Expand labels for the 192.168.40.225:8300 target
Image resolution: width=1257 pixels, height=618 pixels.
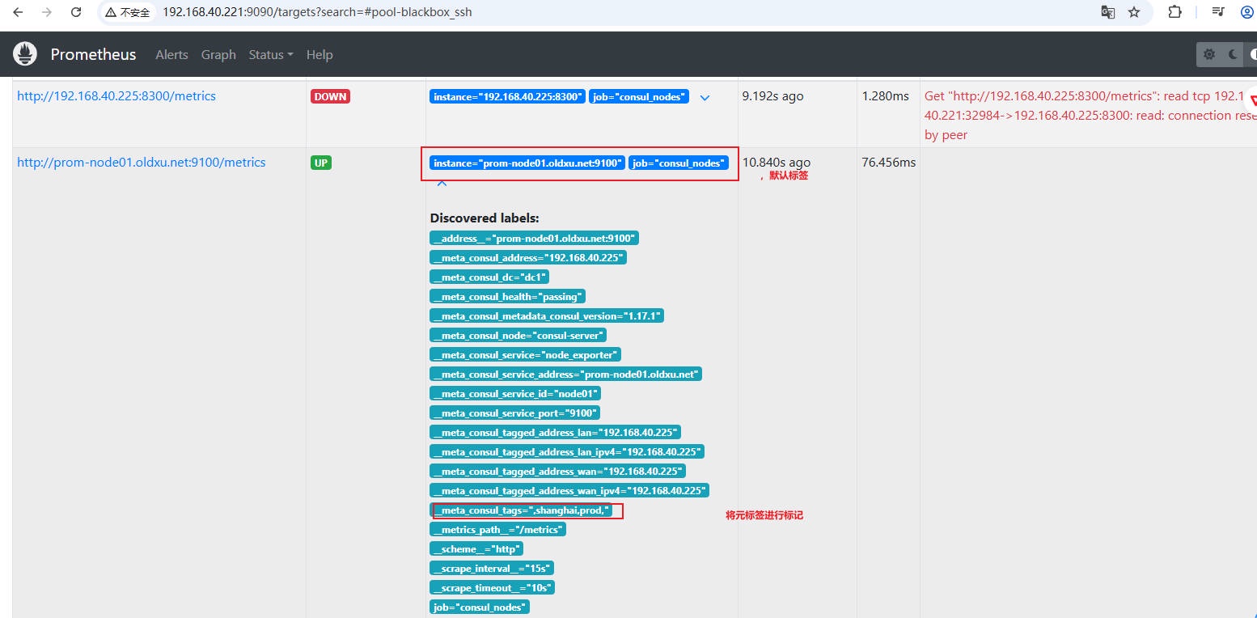coord(705,97)
